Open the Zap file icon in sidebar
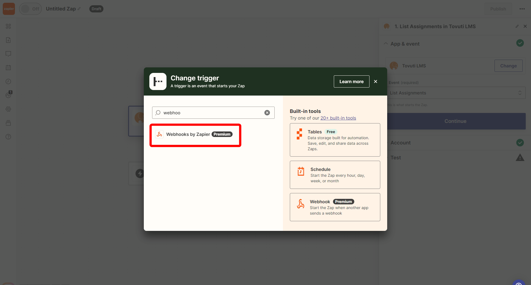The image size is (531, 285). click(x=8, y=40)
